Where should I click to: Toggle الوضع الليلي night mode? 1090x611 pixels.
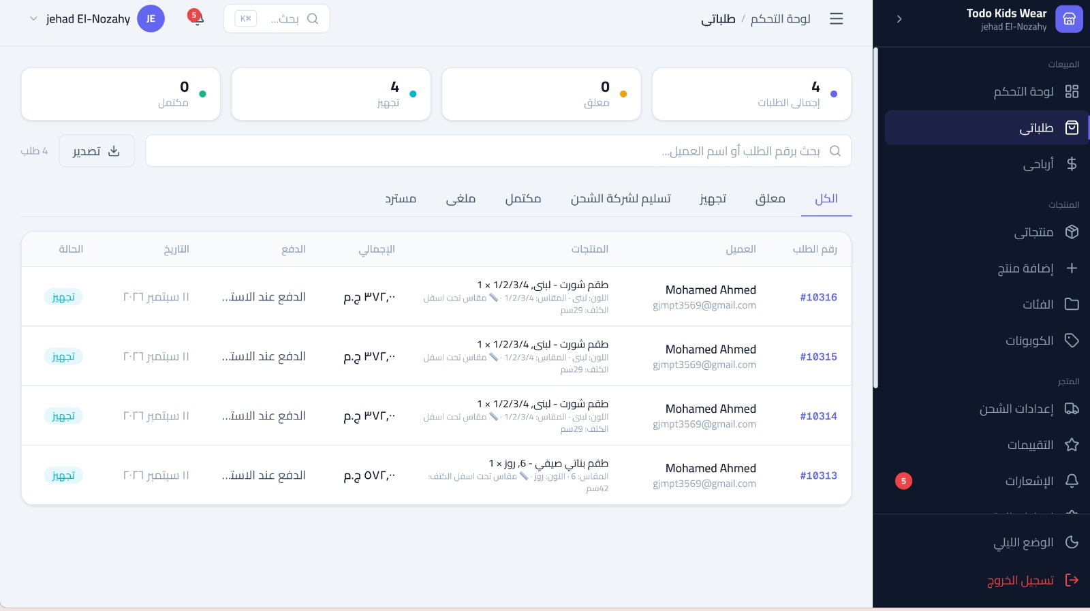[x=986, y=542]
